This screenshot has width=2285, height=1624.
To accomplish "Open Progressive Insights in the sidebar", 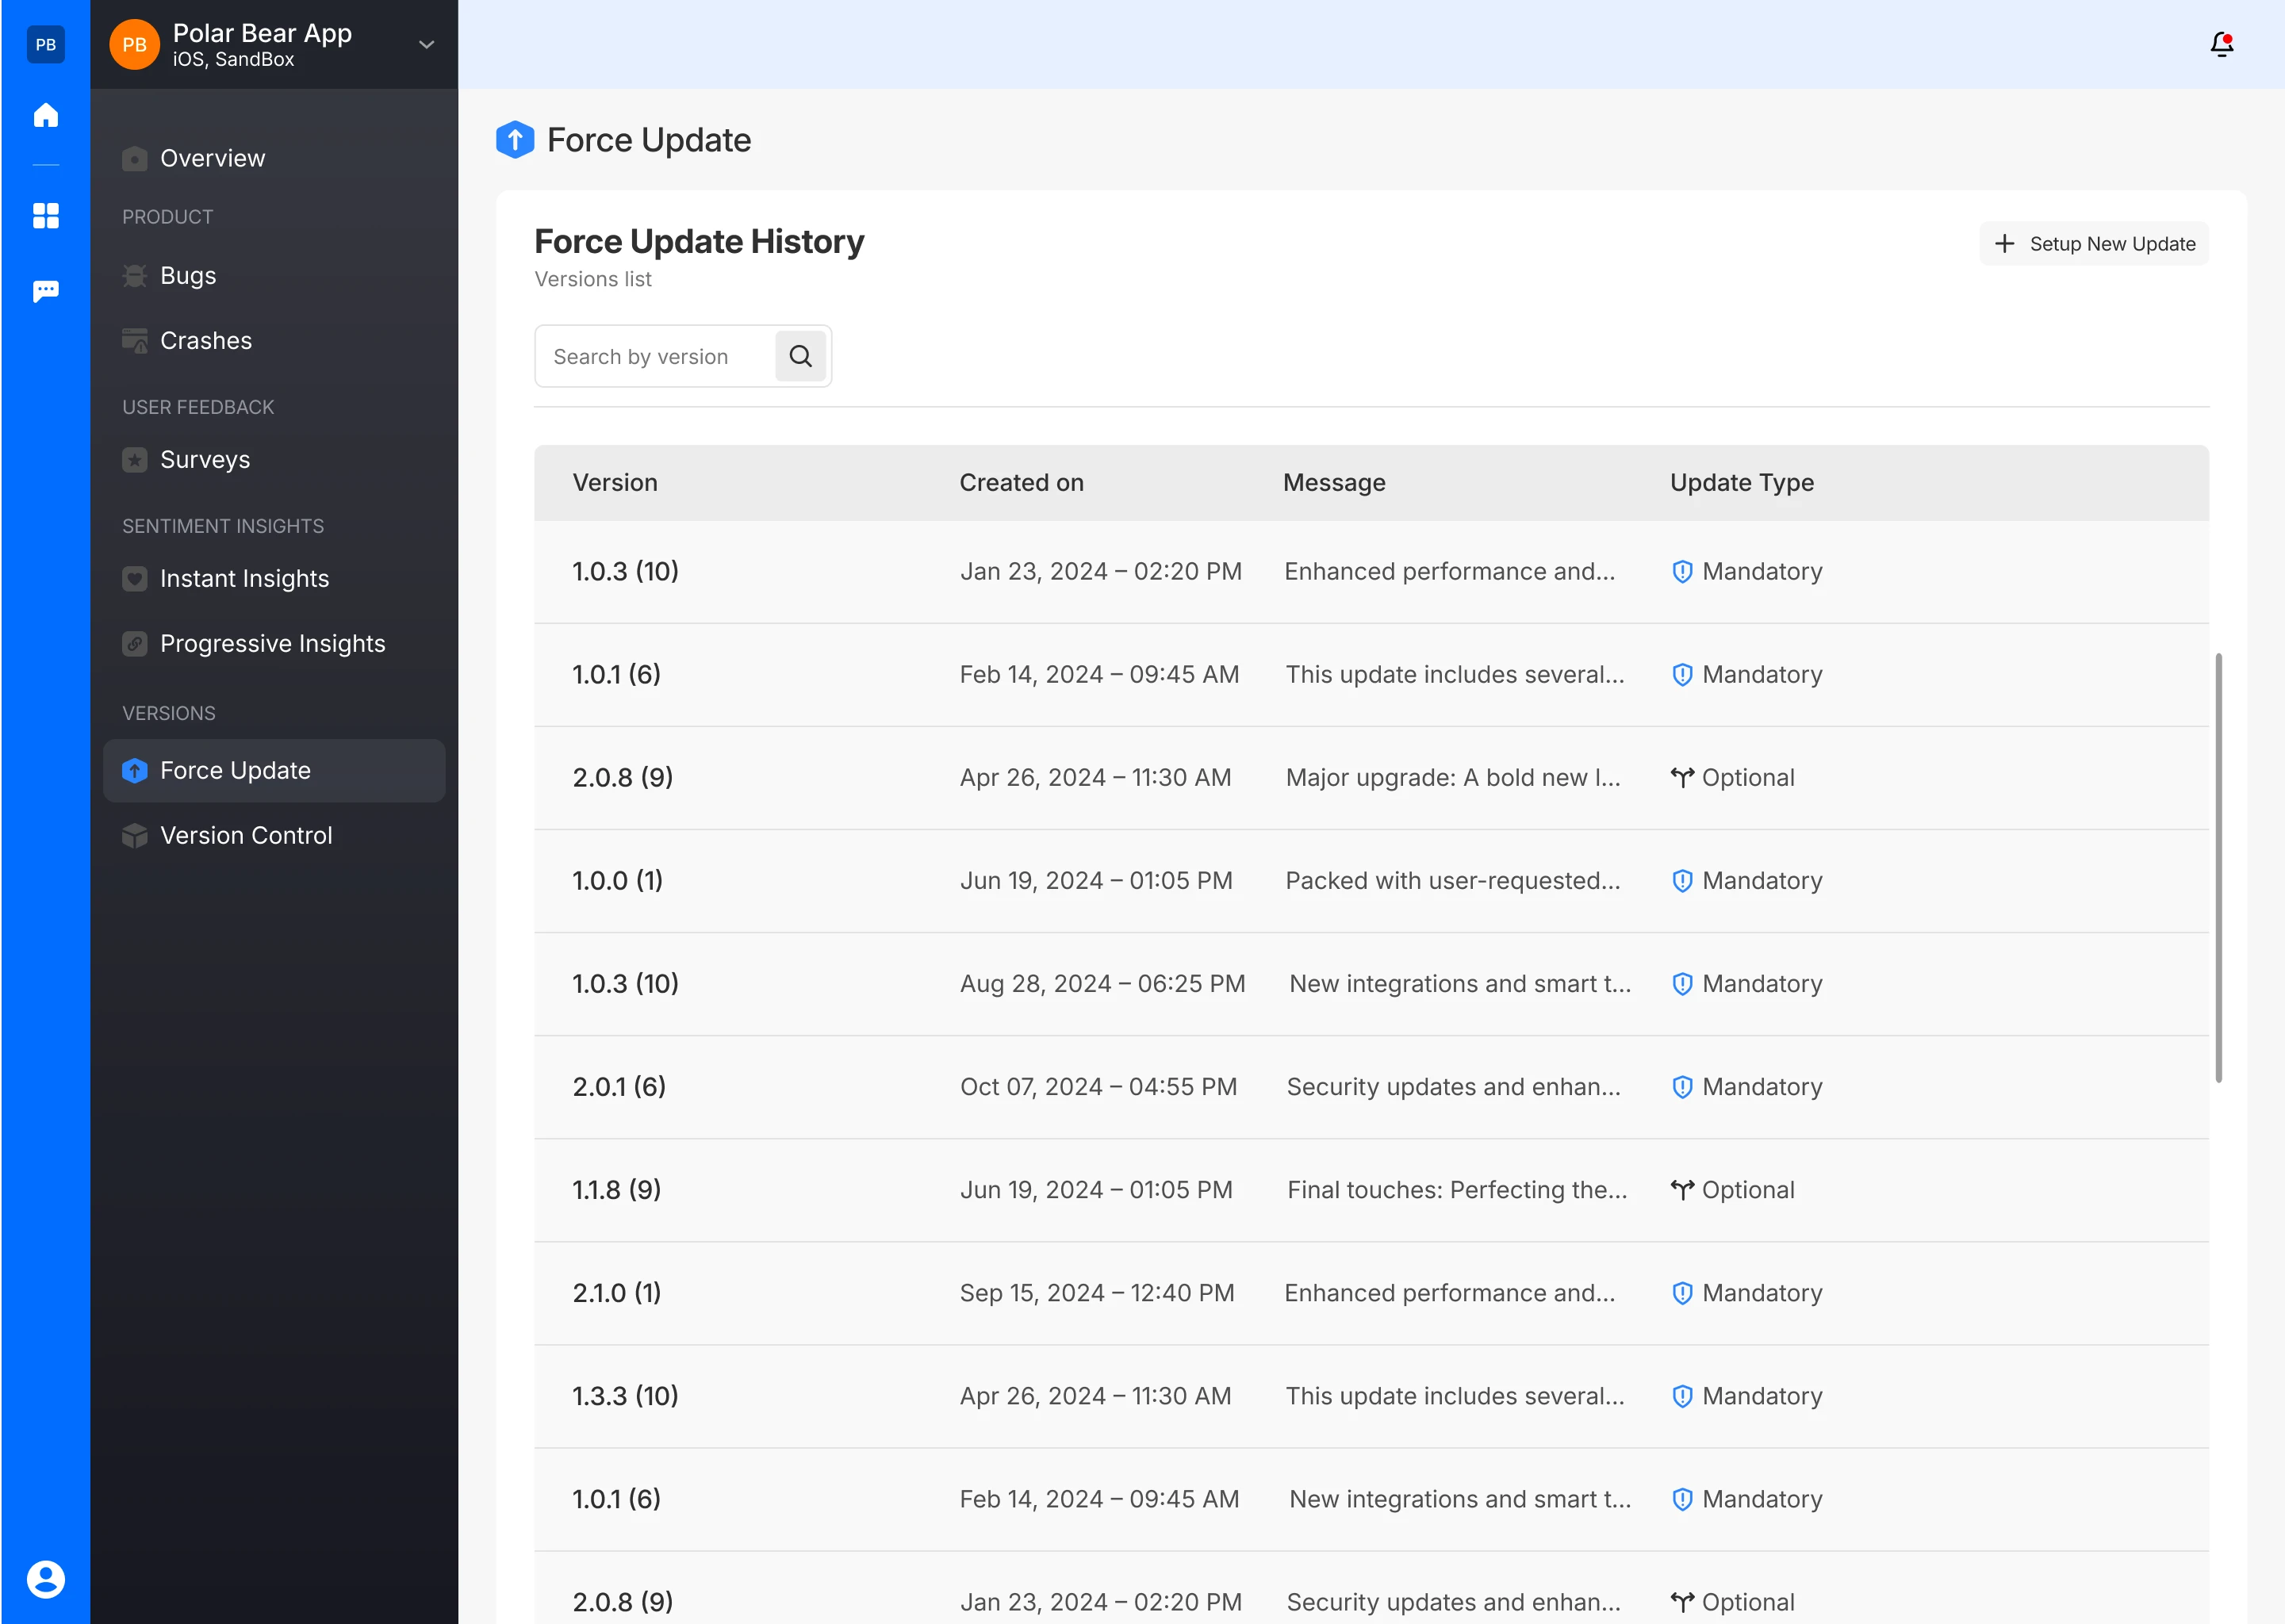I will pos(272,643).
